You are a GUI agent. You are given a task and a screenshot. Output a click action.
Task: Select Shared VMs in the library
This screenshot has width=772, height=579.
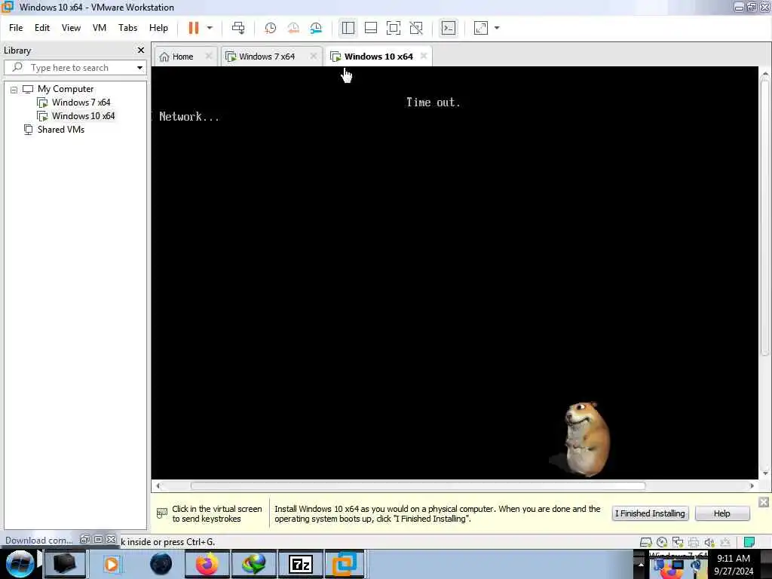tap(60, 130)
